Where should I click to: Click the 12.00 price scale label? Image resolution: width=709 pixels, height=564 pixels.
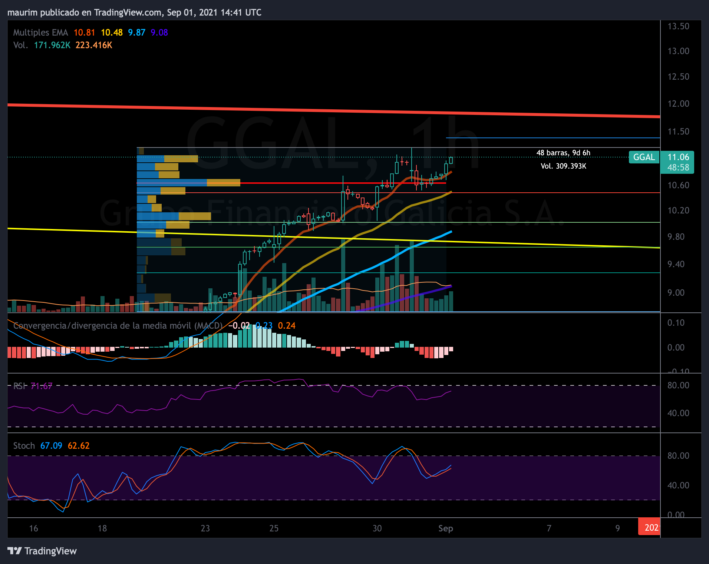click(x=678, y=104)
